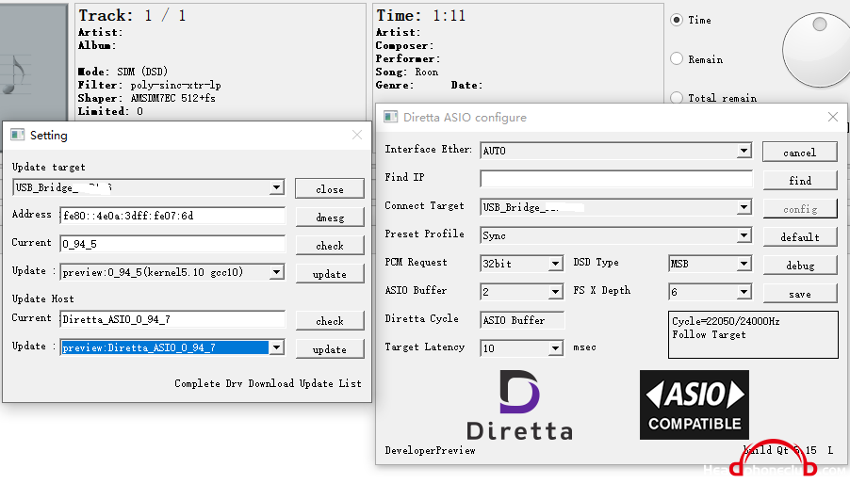
Task: Expand the Connect Target dropdown
Action: (x=744, y=207)
